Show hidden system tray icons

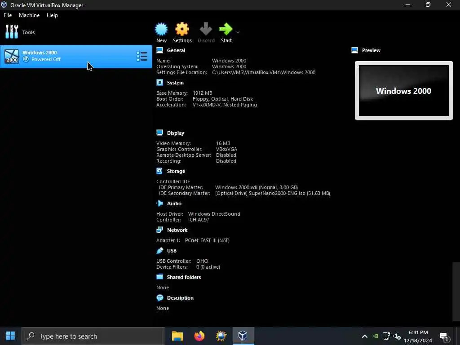364,336
